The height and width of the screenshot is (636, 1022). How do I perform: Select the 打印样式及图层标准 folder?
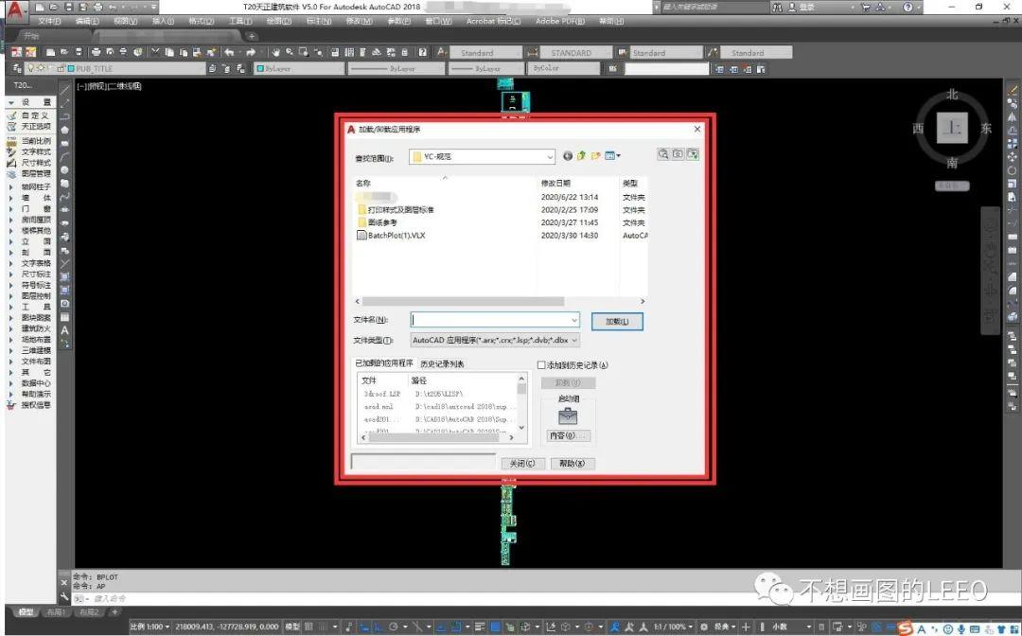396,210
